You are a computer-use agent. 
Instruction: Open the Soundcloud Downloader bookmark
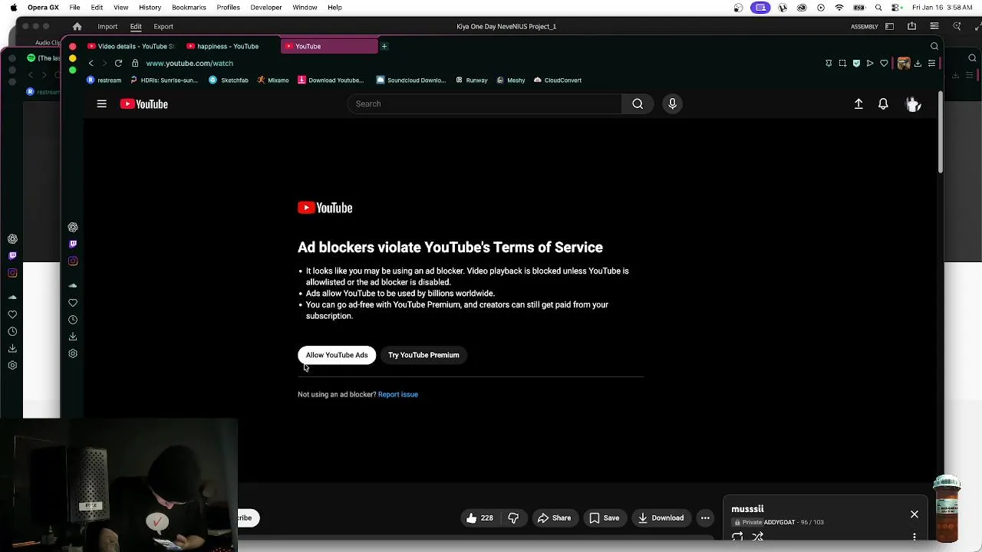pyautogui.click(x=411, y=80)
